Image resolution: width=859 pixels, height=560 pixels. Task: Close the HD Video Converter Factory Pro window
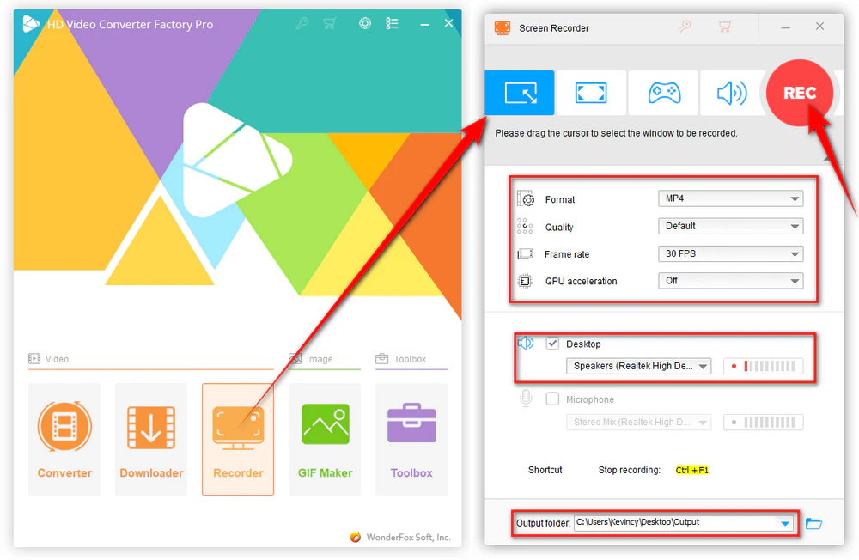pos(448,23)
